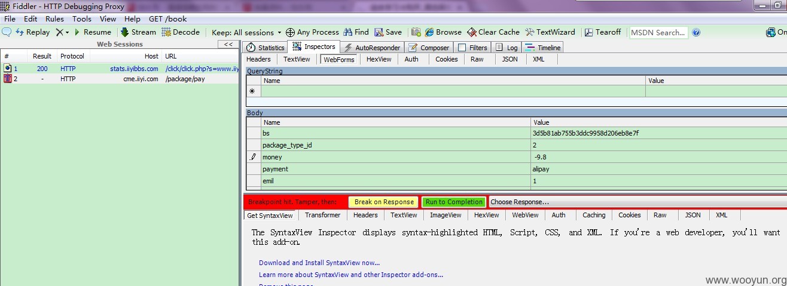Switch to the Inspectors tab
Screen dimensions: 787x286
tap(314, 47)
